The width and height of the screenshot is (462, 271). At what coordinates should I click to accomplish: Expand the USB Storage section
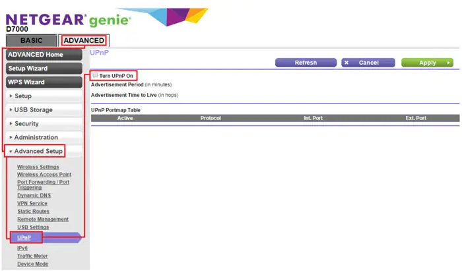pyautogui.click(x=44, y=109)
